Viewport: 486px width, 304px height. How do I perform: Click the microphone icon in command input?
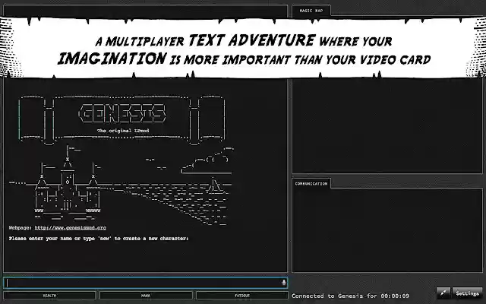click(x=283, y=282)
